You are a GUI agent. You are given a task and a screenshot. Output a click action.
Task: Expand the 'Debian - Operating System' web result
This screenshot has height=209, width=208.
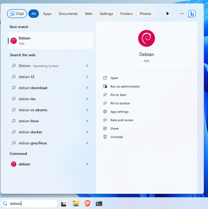pos(87,66)
